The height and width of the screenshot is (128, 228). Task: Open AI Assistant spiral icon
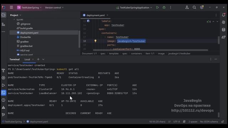point(223,22)
